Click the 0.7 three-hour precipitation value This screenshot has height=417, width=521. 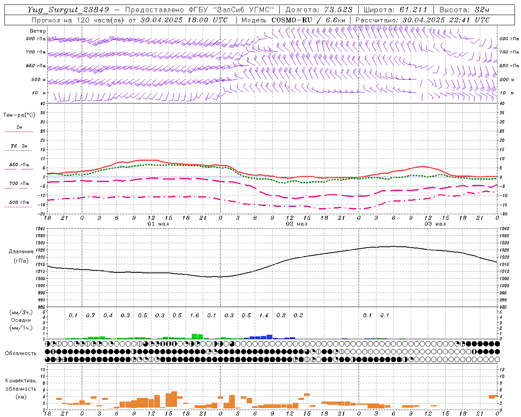pos(90,316)
